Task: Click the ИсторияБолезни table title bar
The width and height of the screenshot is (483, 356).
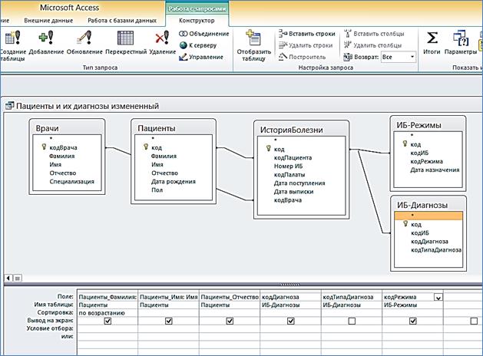Action: click(x=301, y=130)
